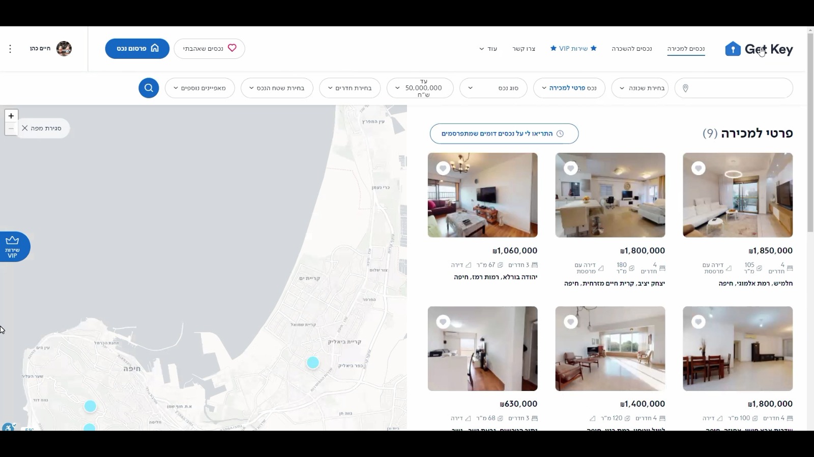
Task: Open the ₪1,800,000 Kiryat Haim listing photo
Action: [610, 195]
